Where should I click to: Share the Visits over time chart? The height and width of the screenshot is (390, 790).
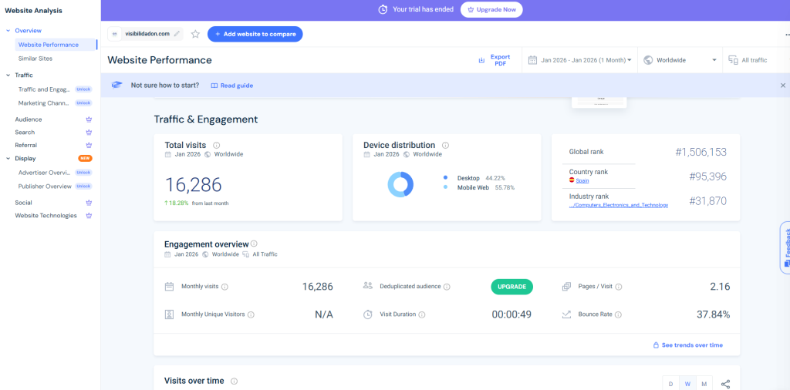click(x=725, y=384)
